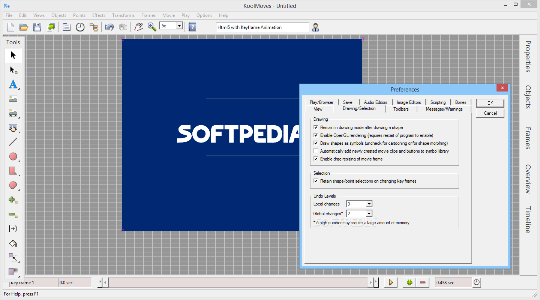
Task: Close the Preferences dialog with red X
Action: coord(502,88)
